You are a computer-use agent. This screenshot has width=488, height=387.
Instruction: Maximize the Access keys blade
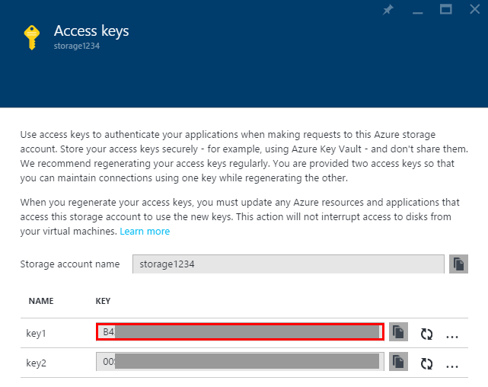coord(445,9)
